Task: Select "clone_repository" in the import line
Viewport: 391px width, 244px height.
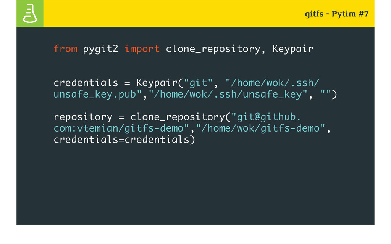Action: pos(213,49)
